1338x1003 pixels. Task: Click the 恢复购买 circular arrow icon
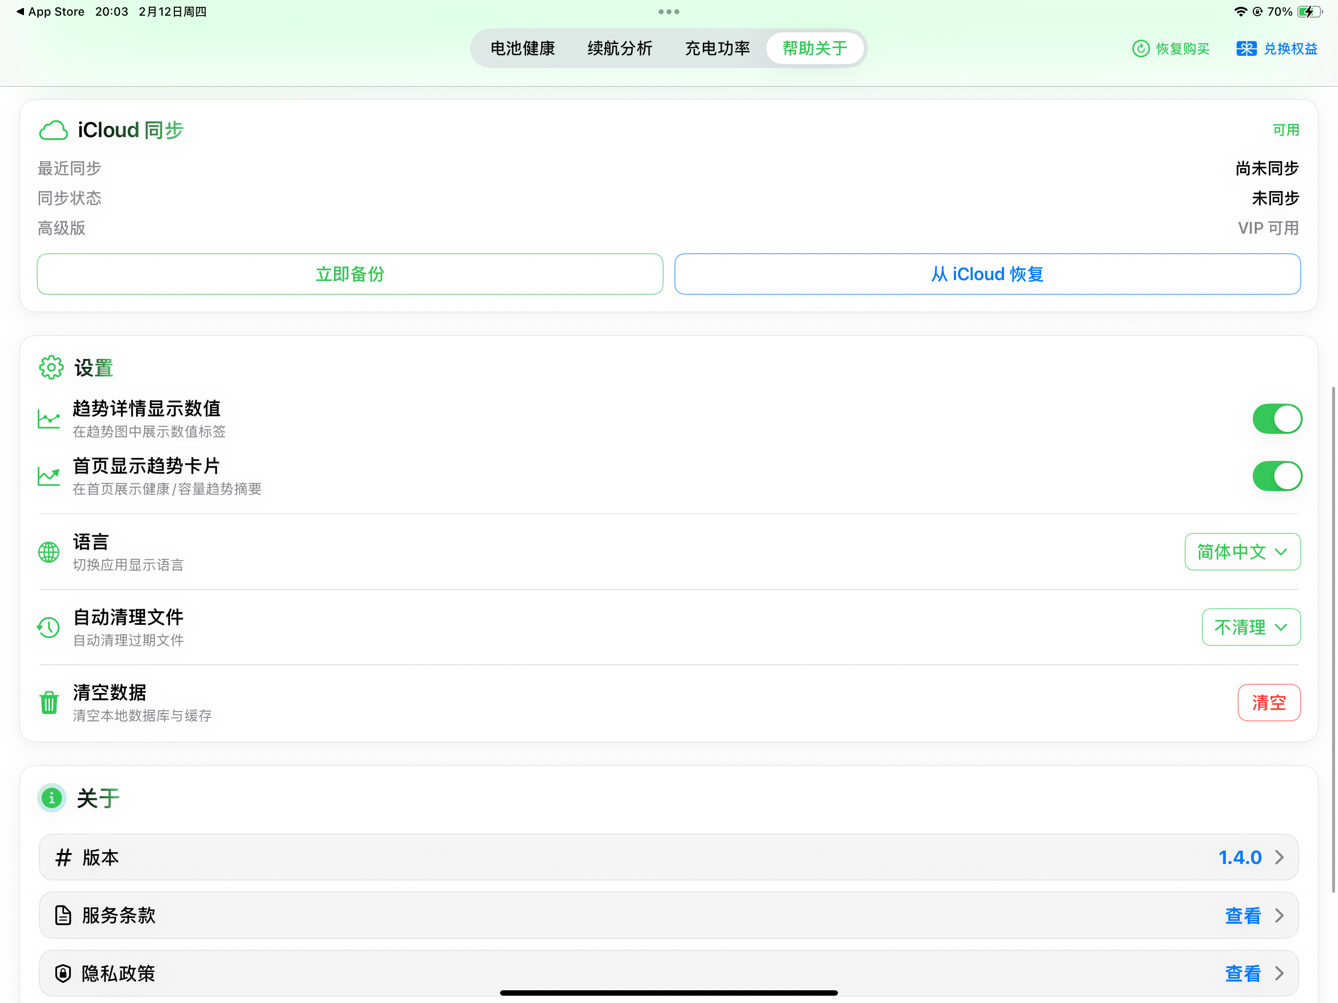[1140, 48]
